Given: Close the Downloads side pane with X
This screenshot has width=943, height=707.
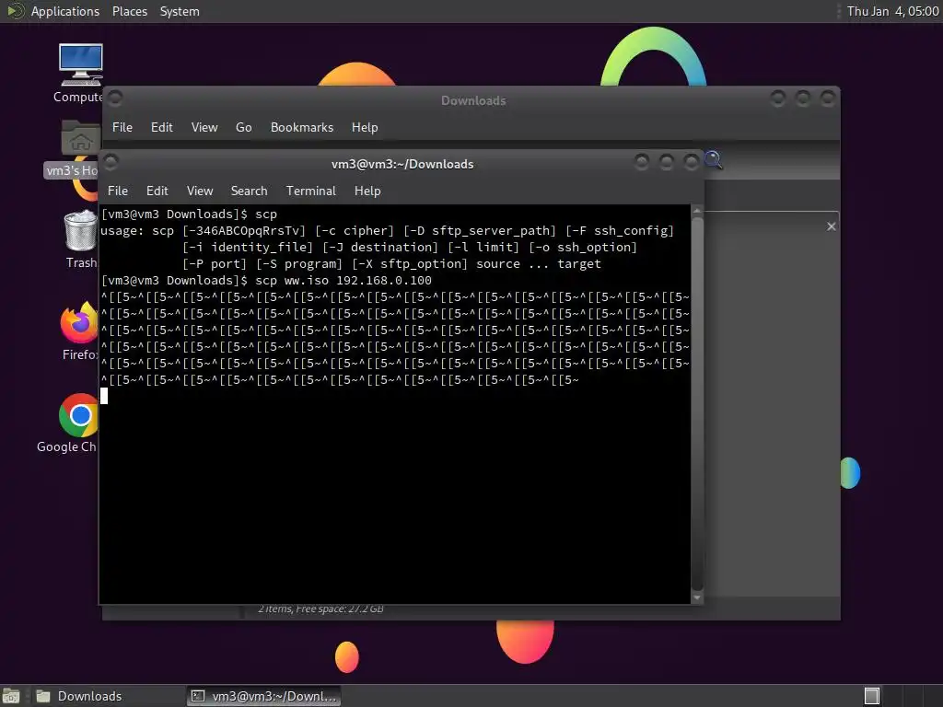Looking at the screenshot, I should (832, 226).
